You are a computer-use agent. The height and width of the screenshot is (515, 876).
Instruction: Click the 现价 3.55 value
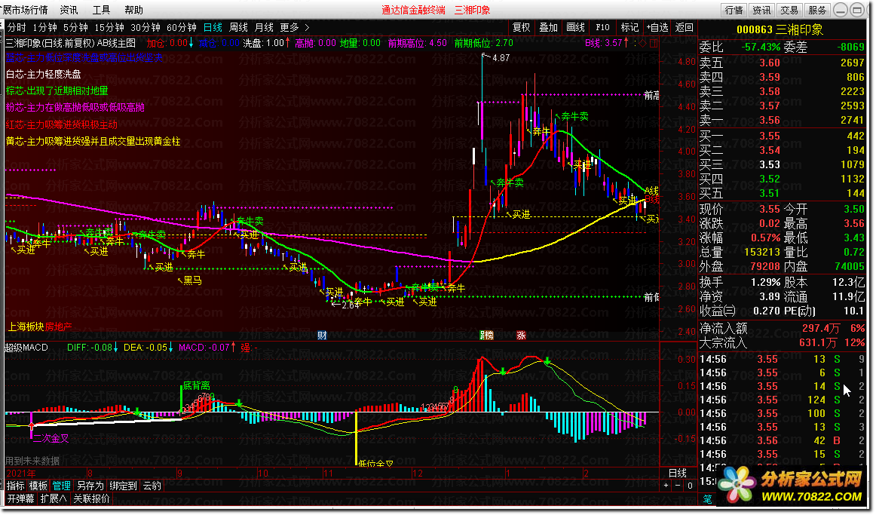pyautogui.click(x=769, y=209)
